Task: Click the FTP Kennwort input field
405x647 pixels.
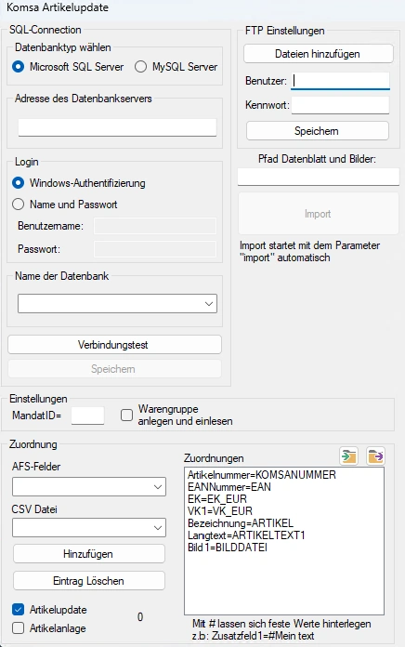Action: coord(340,105)
